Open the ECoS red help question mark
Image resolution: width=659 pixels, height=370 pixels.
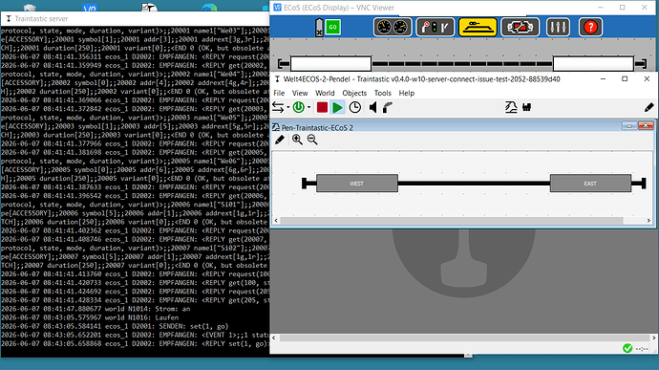(590, 28)
